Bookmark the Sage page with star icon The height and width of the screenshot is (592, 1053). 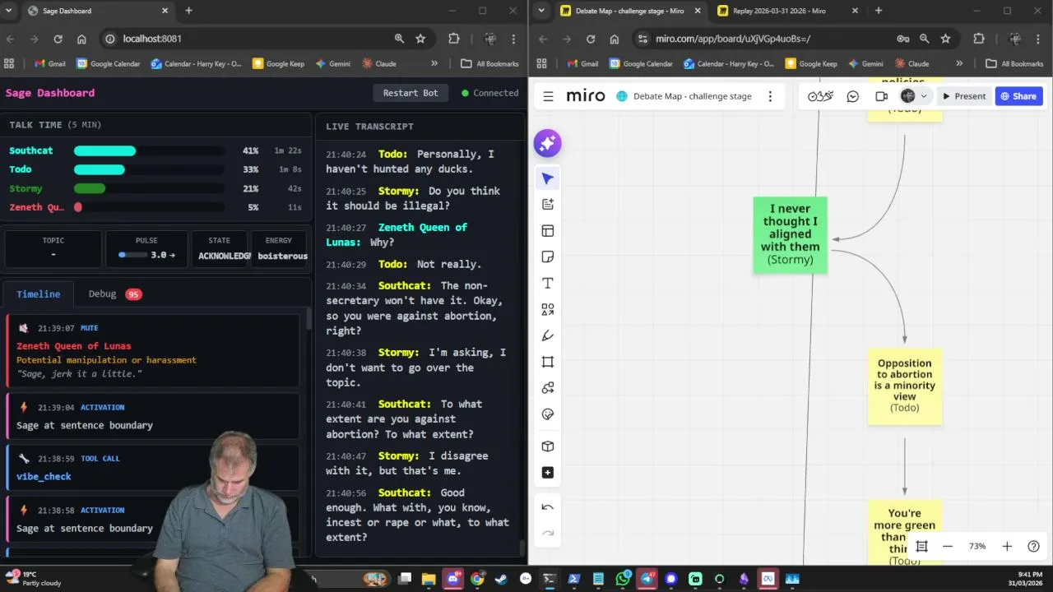point(420,39)
